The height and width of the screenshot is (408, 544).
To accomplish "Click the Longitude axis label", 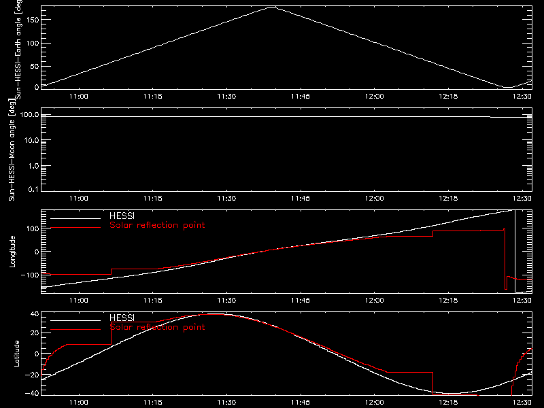I will point(12,252).
